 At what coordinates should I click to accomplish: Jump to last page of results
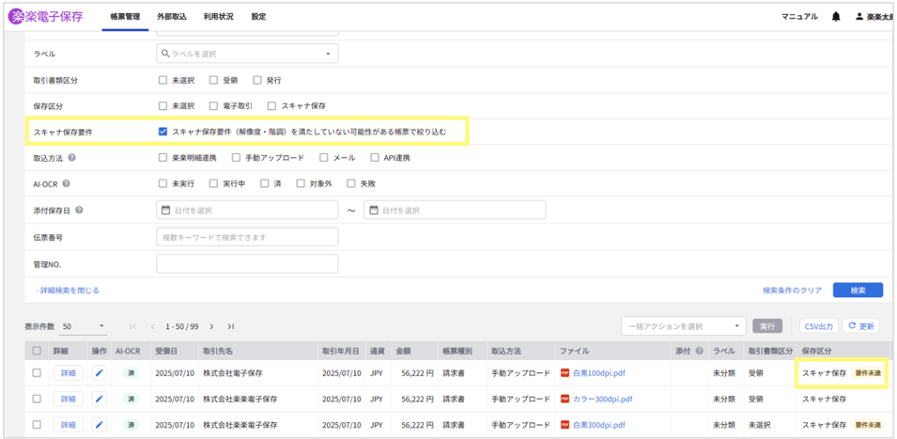(230, 327)
